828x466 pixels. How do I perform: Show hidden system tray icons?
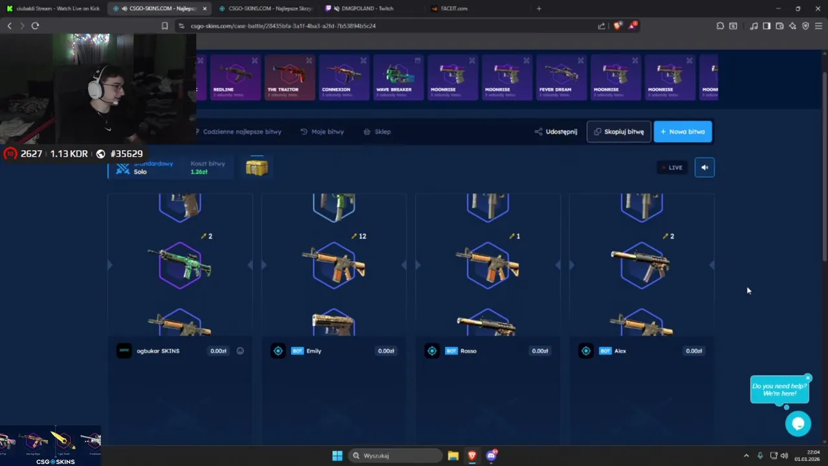[x=746, y=456]
